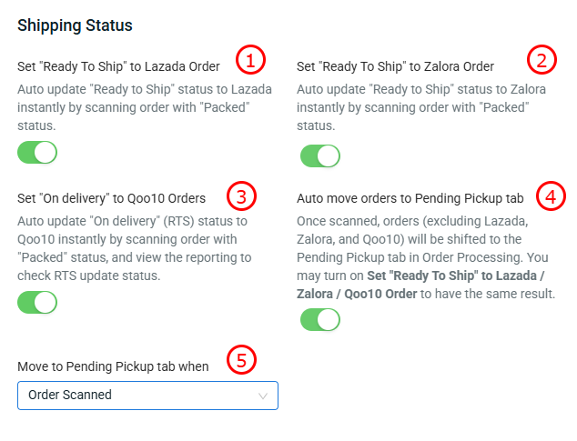
Task: Click the red number 1 annotation marker
Action: pyautogui.click(x=249, y=61)
